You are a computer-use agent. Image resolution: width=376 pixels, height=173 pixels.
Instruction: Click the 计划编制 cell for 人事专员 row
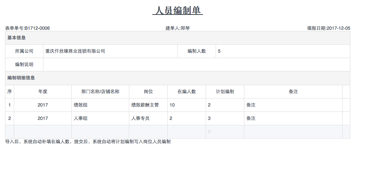pos(225,118)
